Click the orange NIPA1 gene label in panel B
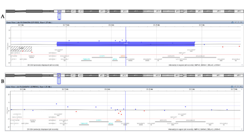 [x=118, y=120]
